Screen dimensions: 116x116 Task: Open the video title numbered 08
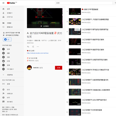pos(96,90)
